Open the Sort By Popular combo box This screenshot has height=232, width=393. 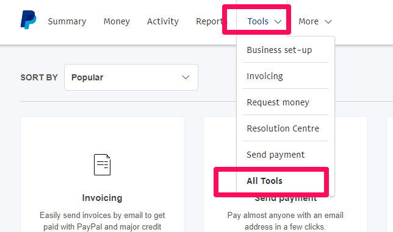coord(131,77)
